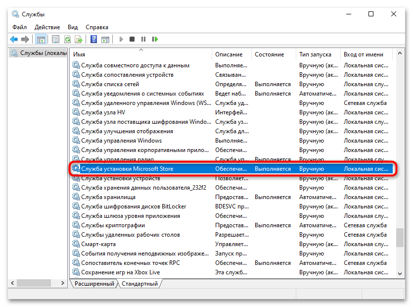Viewport: 413px width, 307px height.
Task: Click the Forward arrow toolbar icon
Action: [x=25, y=39]
